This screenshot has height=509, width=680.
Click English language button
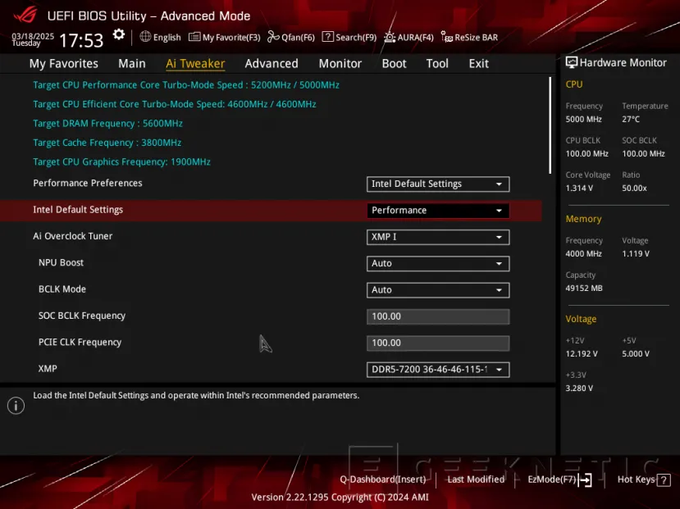(167, 37)
